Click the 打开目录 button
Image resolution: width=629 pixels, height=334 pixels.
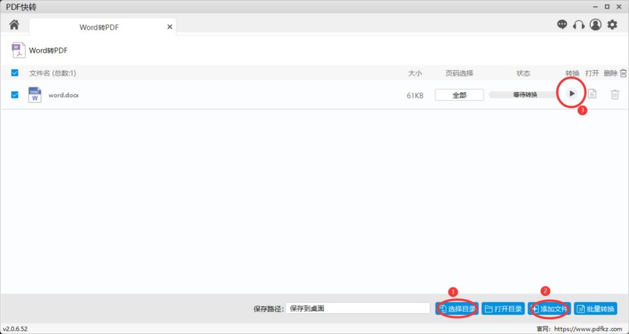503,309
